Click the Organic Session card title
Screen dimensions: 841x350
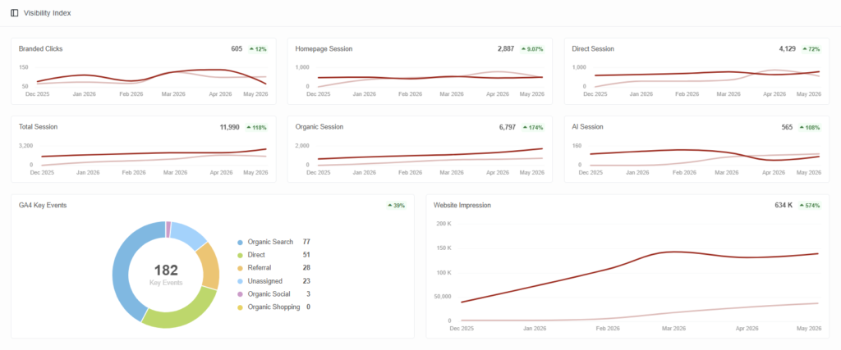click(319, 127)
